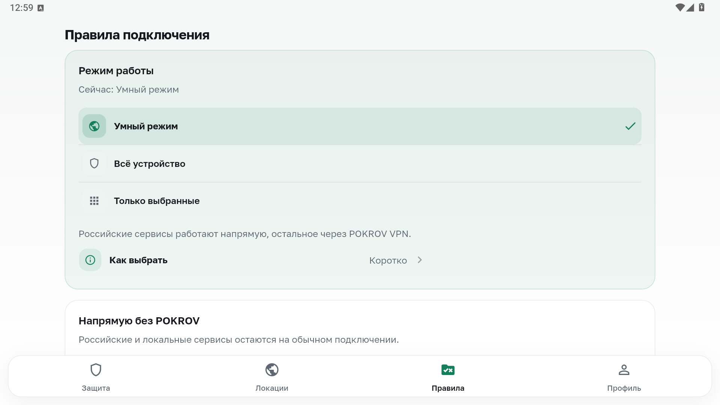Click the Российские и локальные сервисы text
Screen dimensions: 720x405
tap(238, 340)
